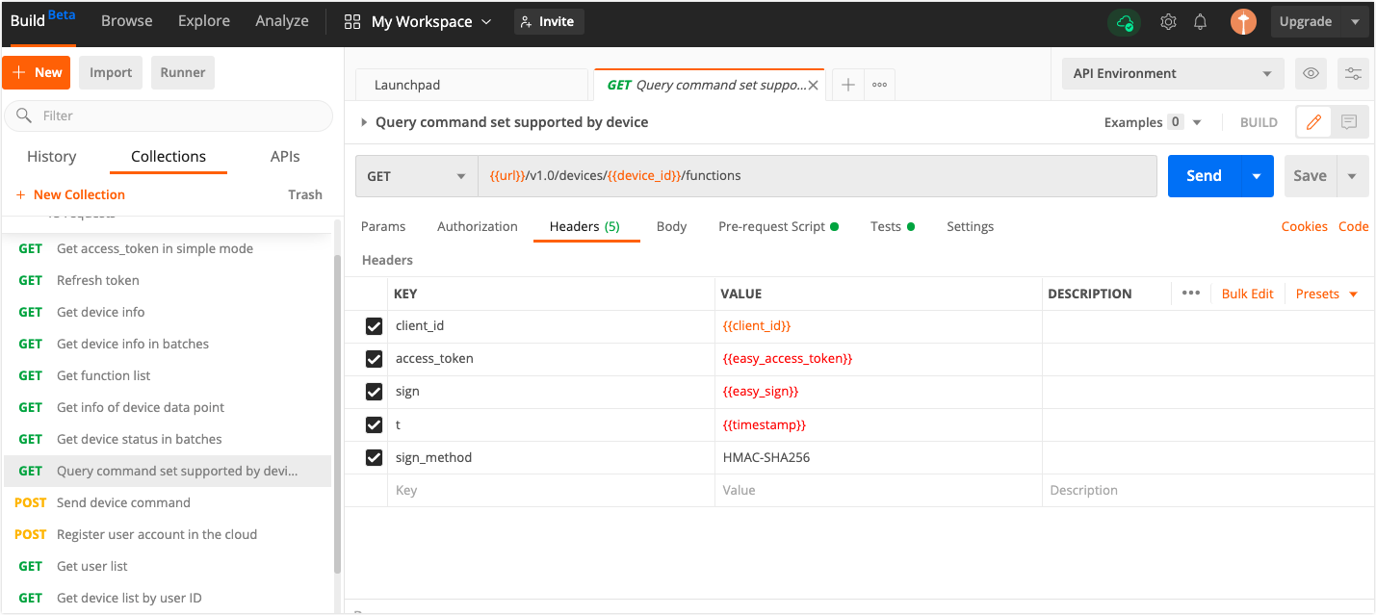Image resolution: width=1376 pixels, height=615 pixels.
Task: Open the Runner button
Action: tap(183, 72)
